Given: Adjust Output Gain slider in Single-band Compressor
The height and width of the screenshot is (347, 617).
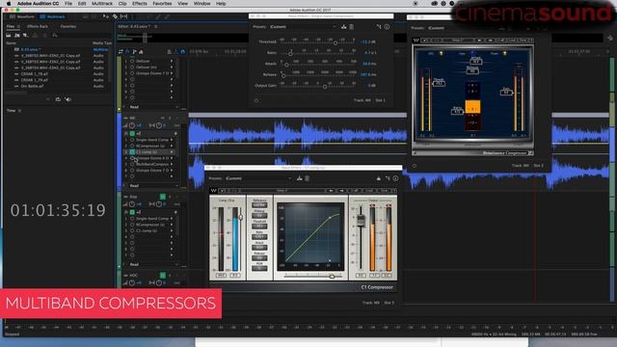Looking at the screenshot, I should (325, 87).
